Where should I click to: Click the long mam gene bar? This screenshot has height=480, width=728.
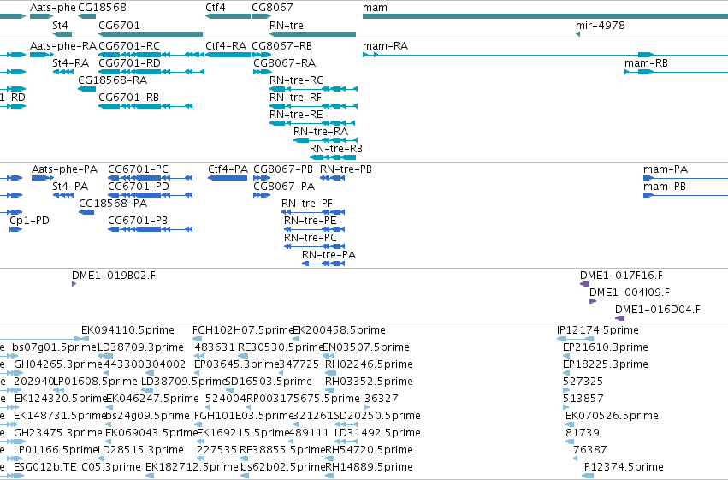click(545, 17)
